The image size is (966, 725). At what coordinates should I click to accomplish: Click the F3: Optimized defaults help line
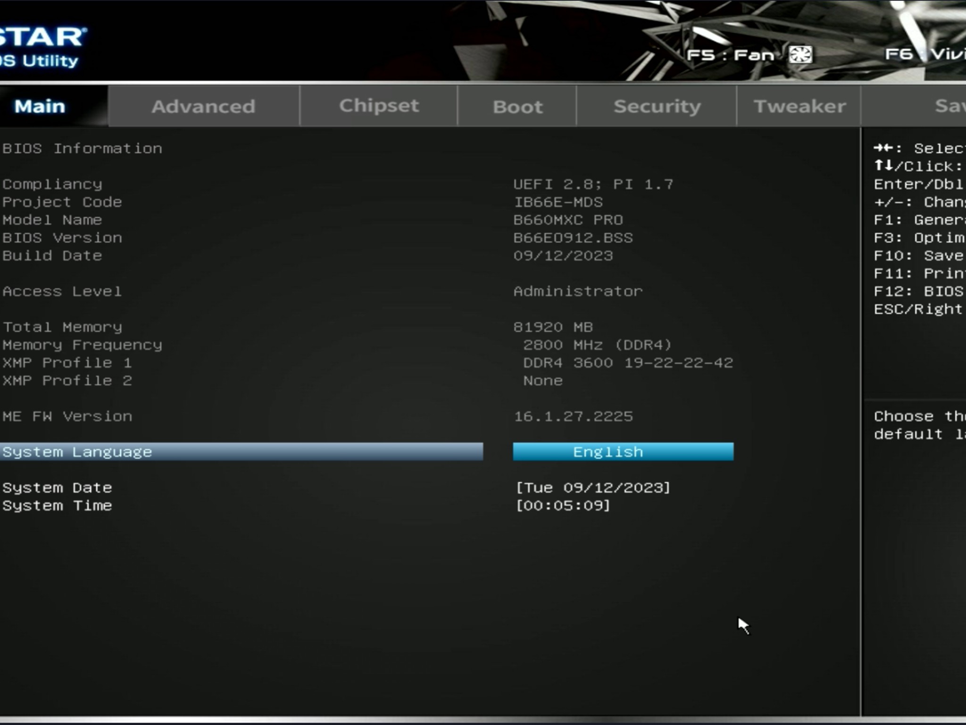(918, 237)
